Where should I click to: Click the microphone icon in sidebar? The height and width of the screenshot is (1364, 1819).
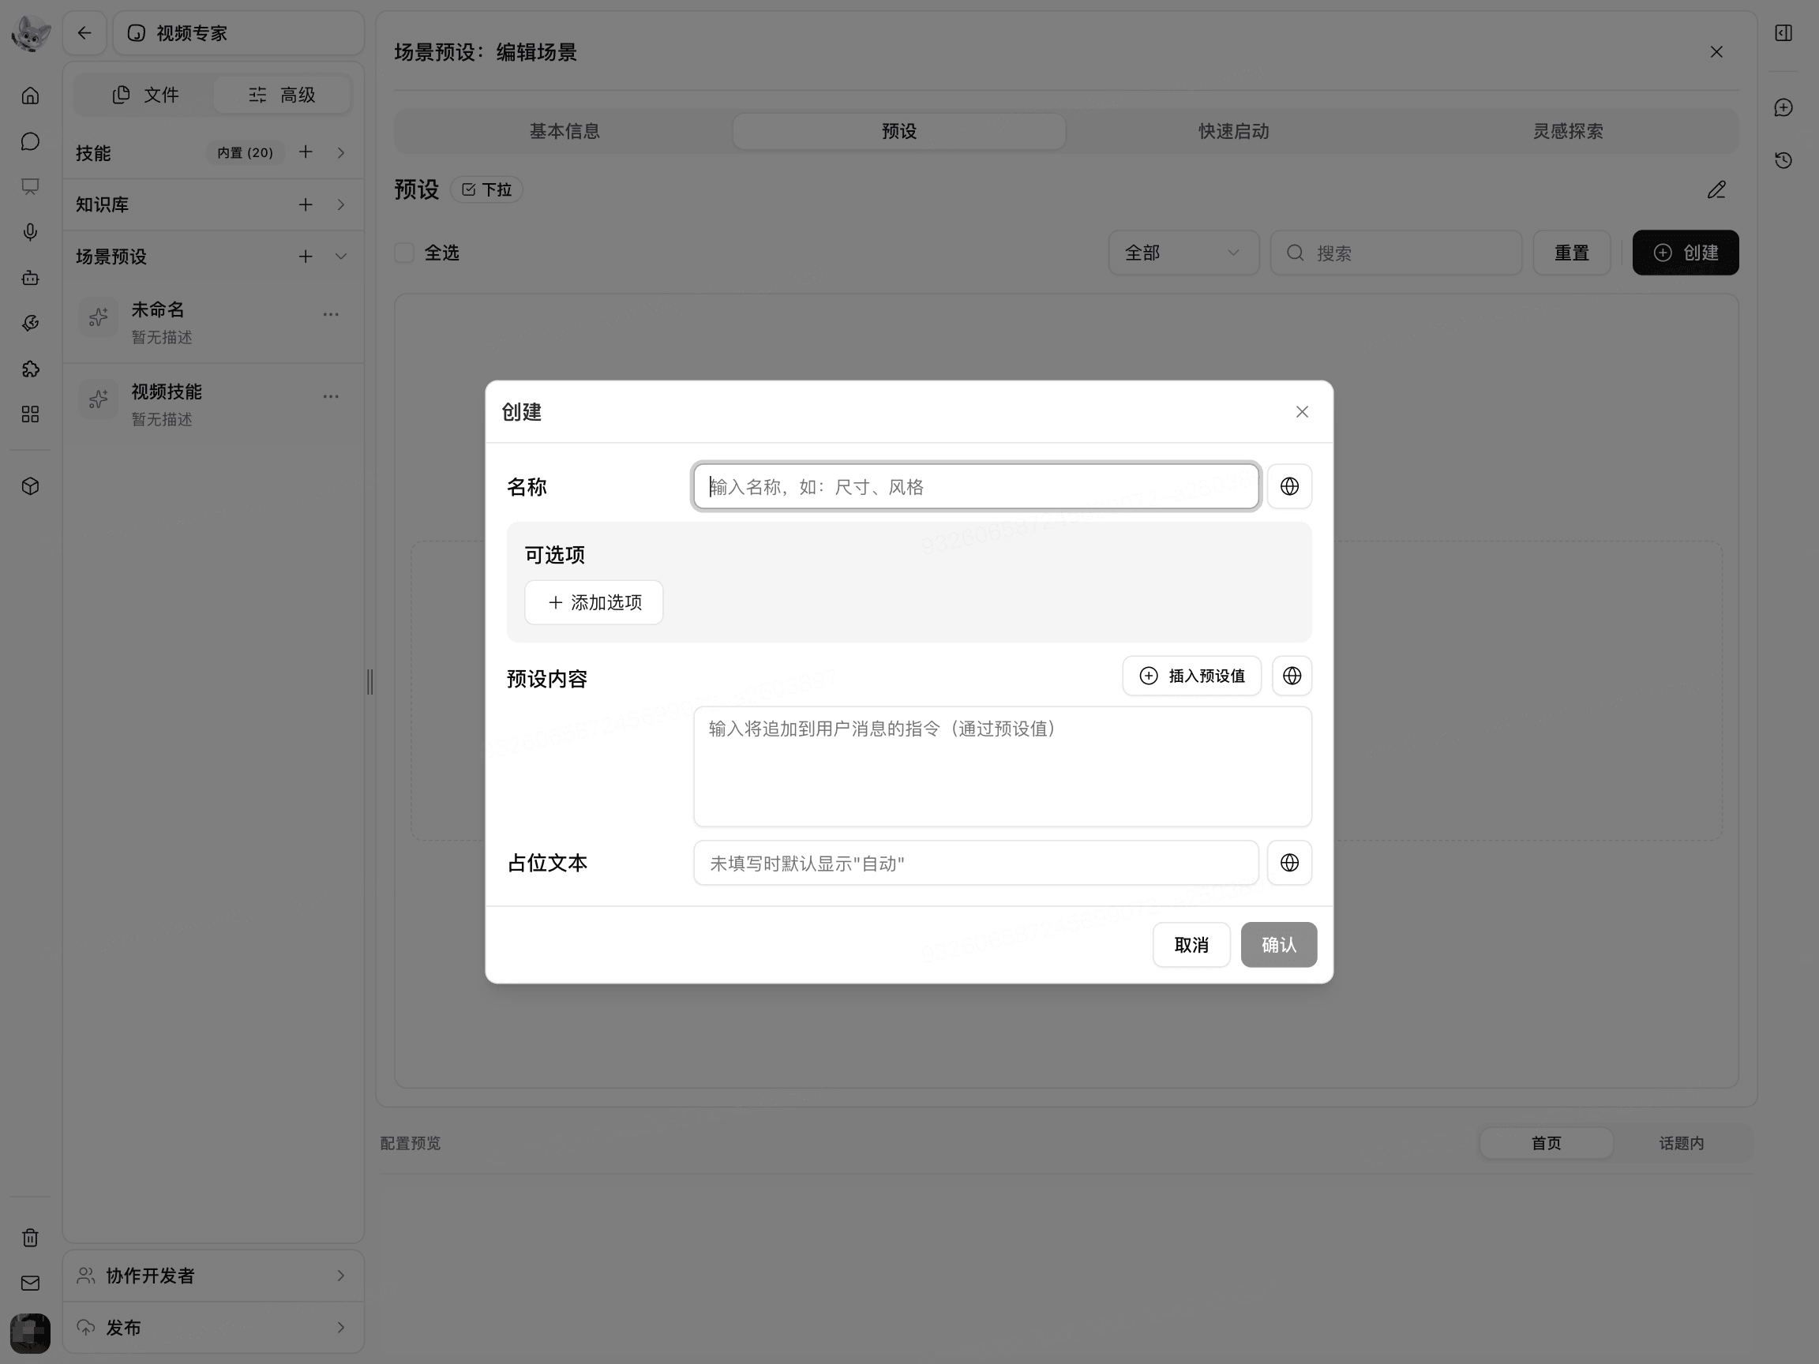[31, 232]
